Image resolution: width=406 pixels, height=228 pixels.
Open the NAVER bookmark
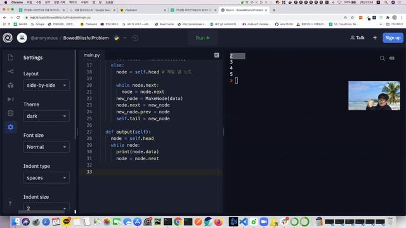[x=20, y=24]
